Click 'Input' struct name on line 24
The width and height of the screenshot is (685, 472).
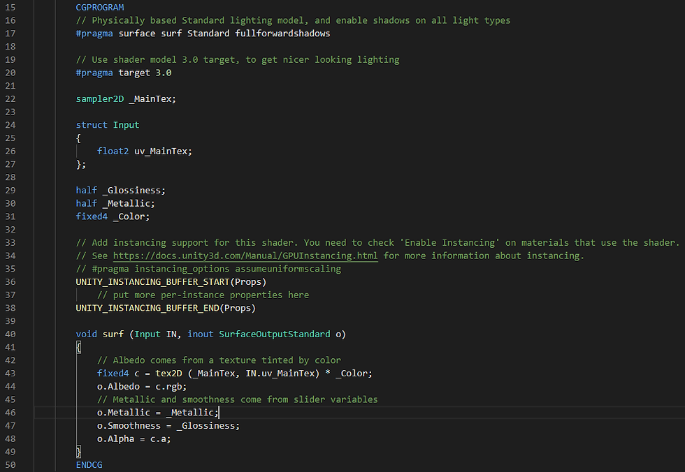[126, 125]
